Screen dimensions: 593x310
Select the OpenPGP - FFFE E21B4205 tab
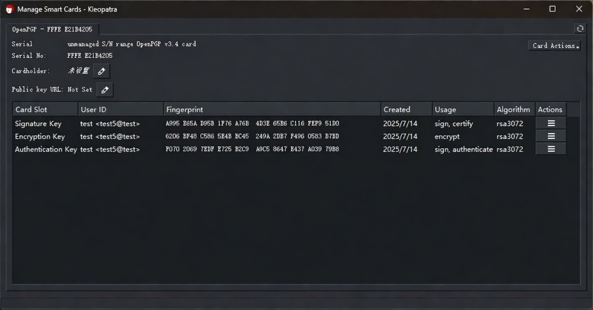point(52,30)
